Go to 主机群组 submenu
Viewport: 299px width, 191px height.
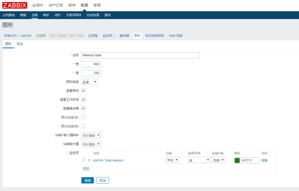(x=9, y=15)
